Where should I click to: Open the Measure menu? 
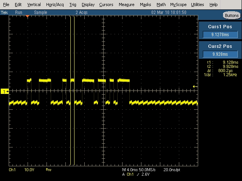(x=126, y=5)
